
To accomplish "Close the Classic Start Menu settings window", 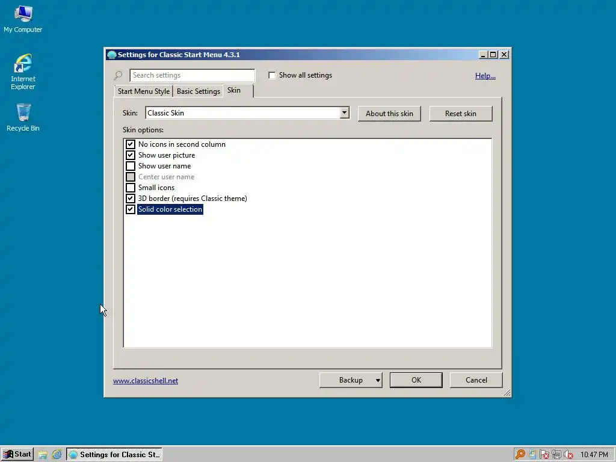I will [504, 55].
